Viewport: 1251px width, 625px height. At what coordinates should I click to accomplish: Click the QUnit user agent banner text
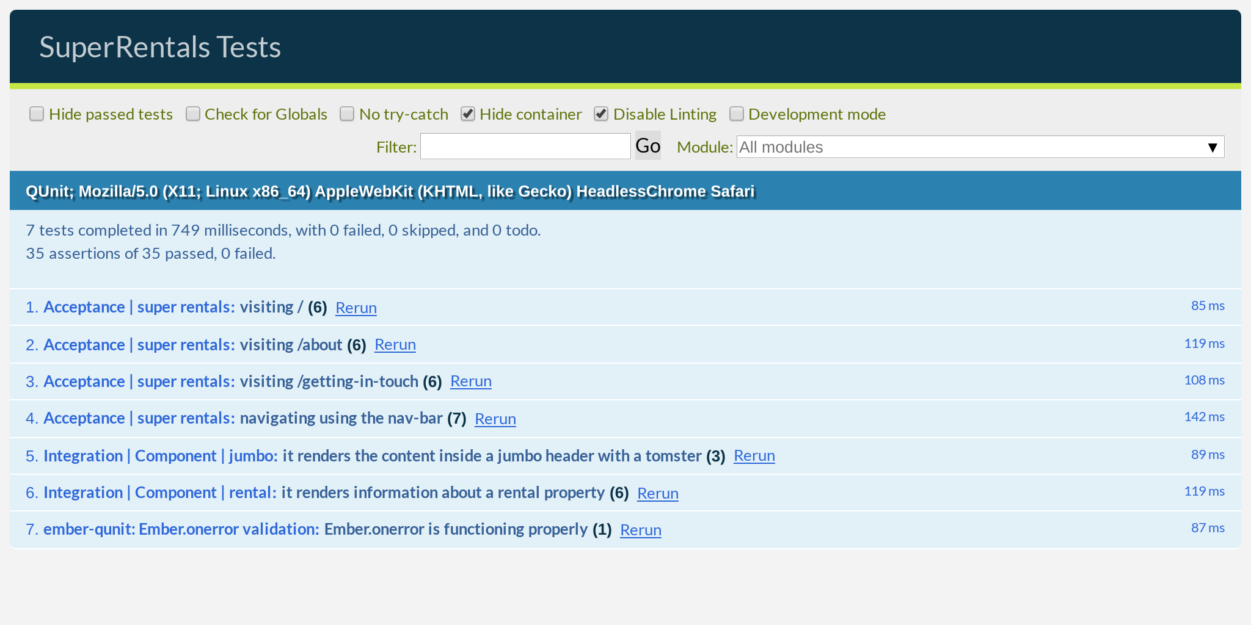pyautogui.click(x=390, y=191)
